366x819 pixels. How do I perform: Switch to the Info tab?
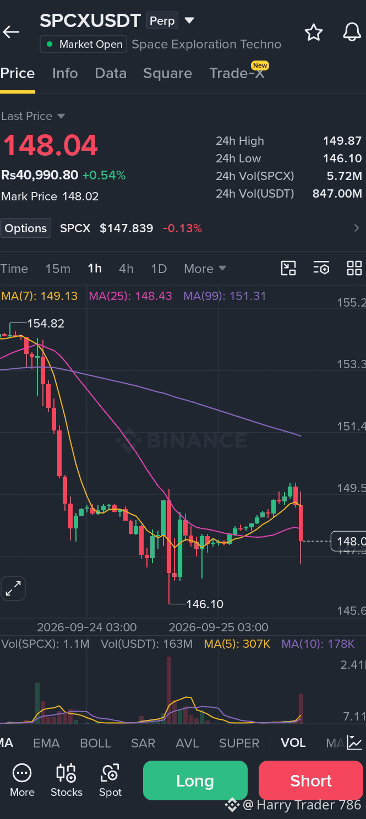[x=65, y=73]
